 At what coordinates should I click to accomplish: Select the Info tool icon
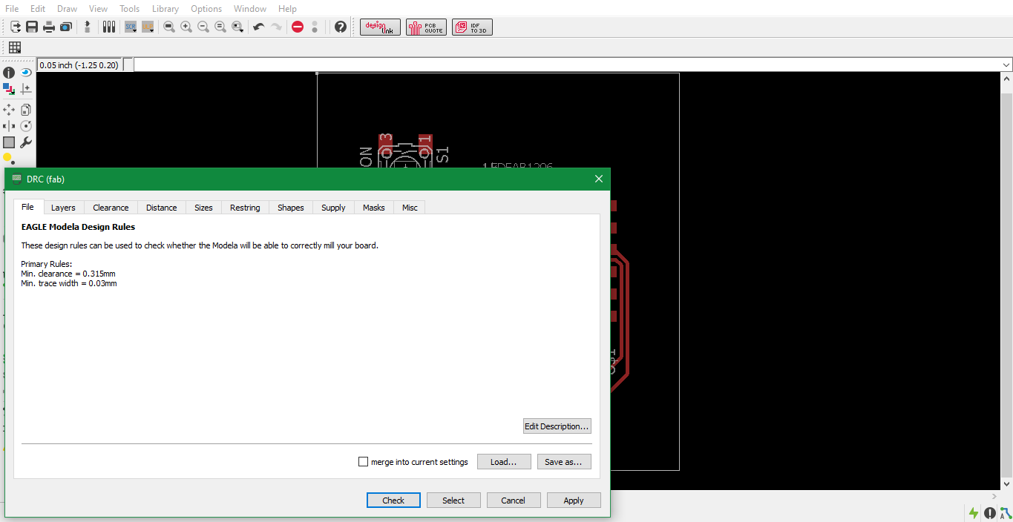tap(9, 73)
